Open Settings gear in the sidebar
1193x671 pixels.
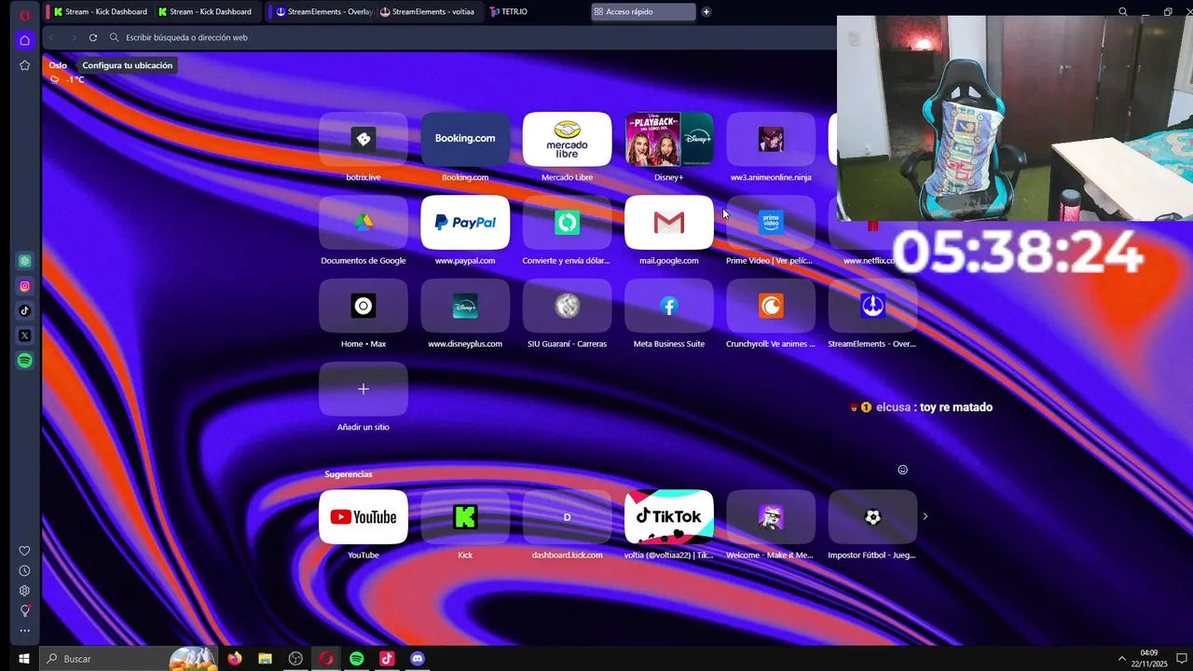point(25,591)
